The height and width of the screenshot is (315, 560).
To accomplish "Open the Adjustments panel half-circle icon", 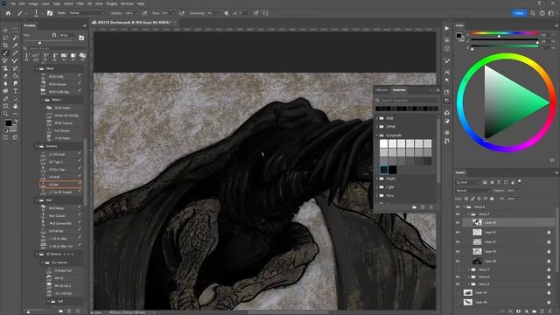I will 447,121.
